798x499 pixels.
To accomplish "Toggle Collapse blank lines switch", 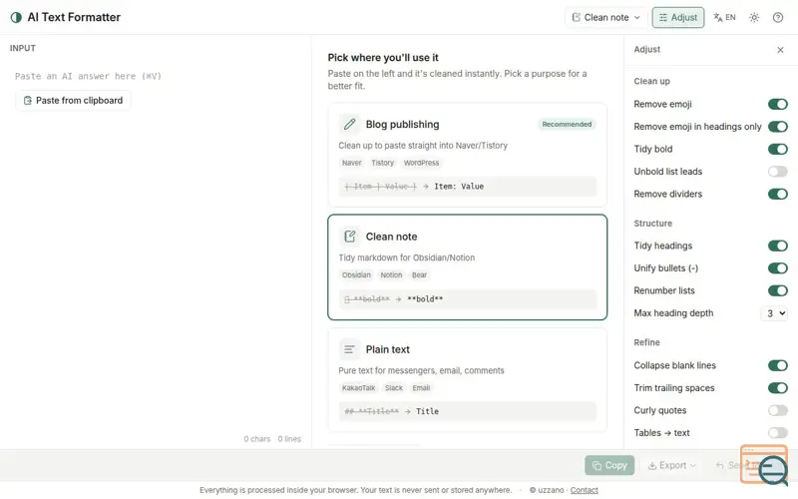I will (777, 365).
